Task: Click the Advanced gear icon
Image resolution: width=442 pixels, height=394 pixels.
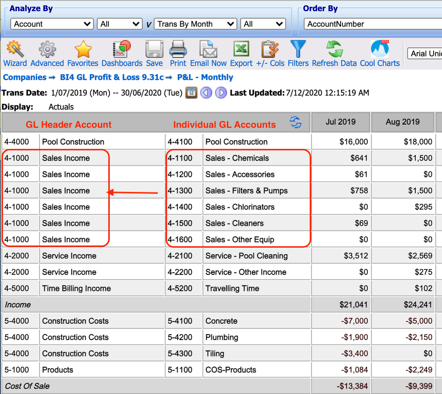Action: pyautogui.click(x=47, y=49)
